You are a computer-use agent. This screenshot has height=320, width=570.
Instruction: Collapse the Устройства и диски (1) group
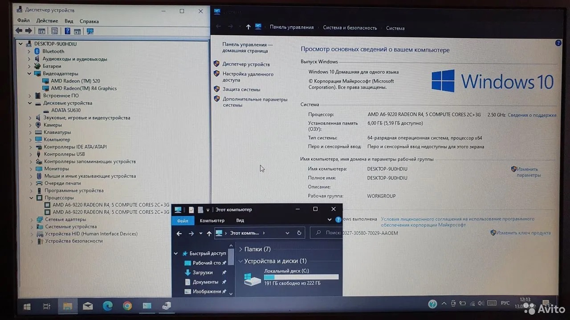coord(241,261)
